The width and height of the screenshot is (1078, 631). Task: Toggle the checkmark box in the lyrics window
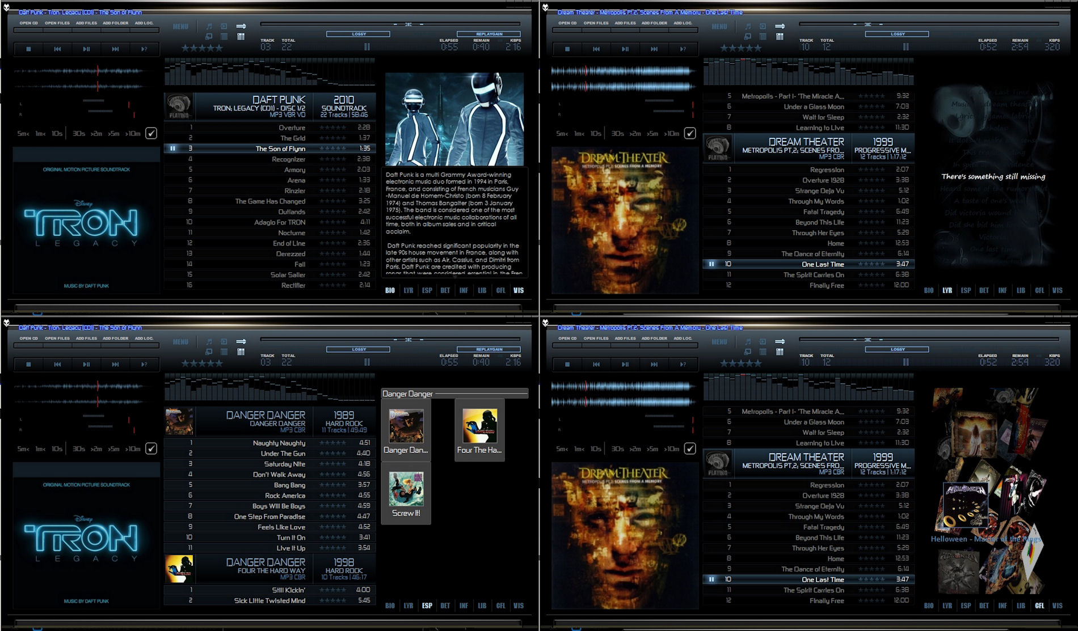pyautogui.click(x=690, y=133)
